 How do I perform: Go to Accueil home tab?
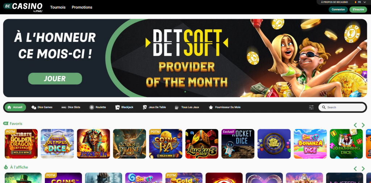pos(15,107)
